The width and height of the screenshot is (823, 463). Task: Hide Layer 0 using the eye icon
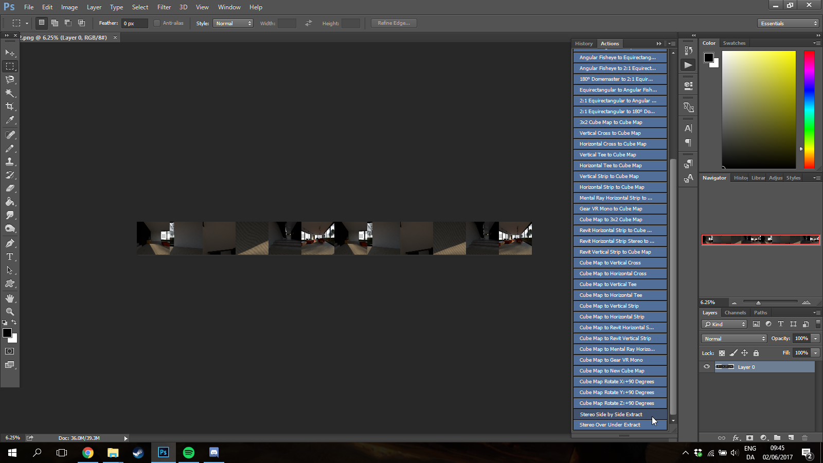(707, 367)
